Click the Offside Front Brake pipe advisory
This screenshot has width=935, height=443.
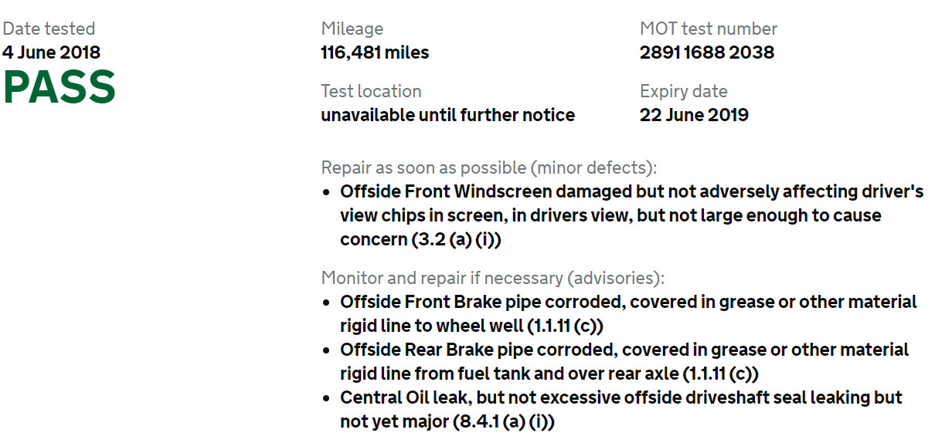tap(628, 313)
